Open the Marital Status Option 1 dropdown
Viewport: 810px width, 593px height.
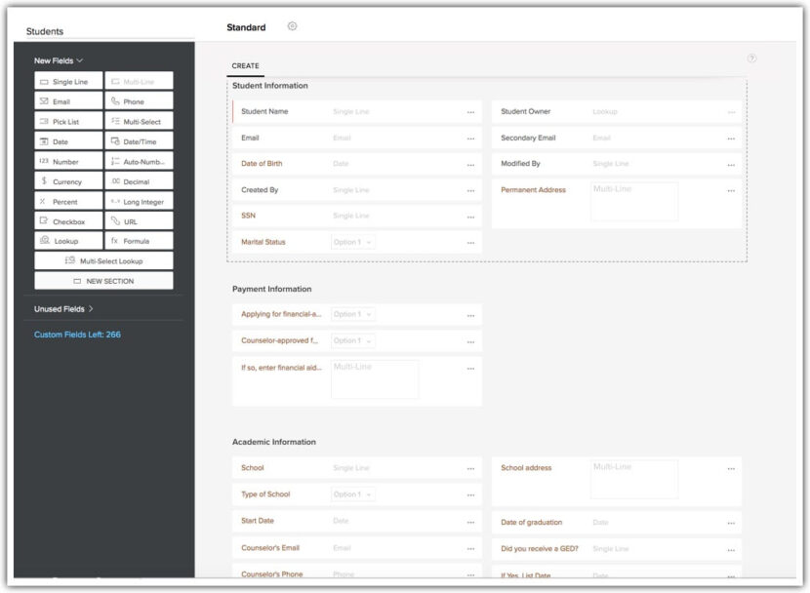pyautogui.click(x=352, y=241)
